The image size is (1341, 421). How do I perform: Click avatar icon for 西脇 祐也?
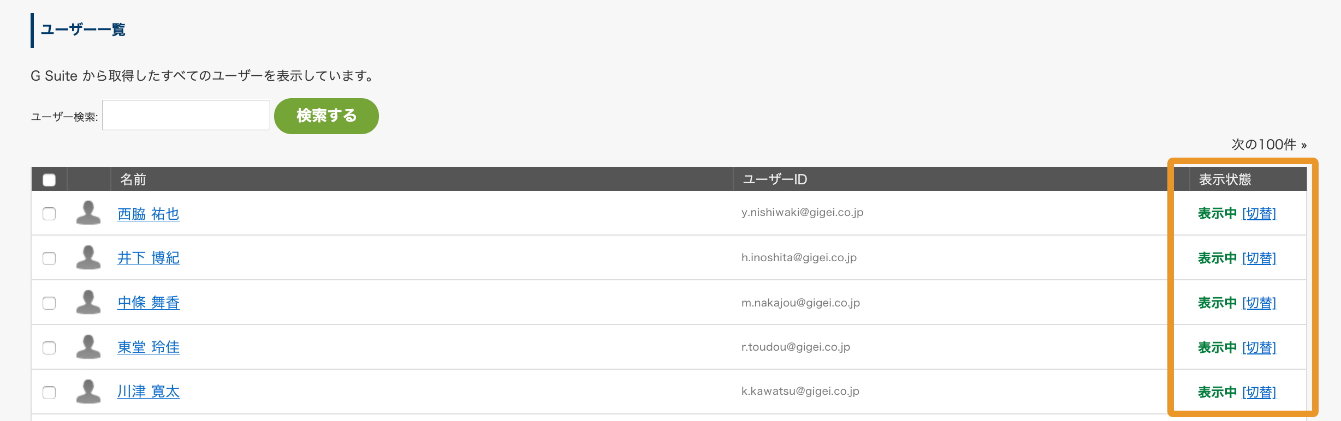click(88, 213)
